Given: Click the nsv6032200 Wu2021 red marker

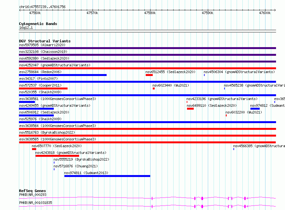Looking at the screenshot, I should tap(226, 115).
